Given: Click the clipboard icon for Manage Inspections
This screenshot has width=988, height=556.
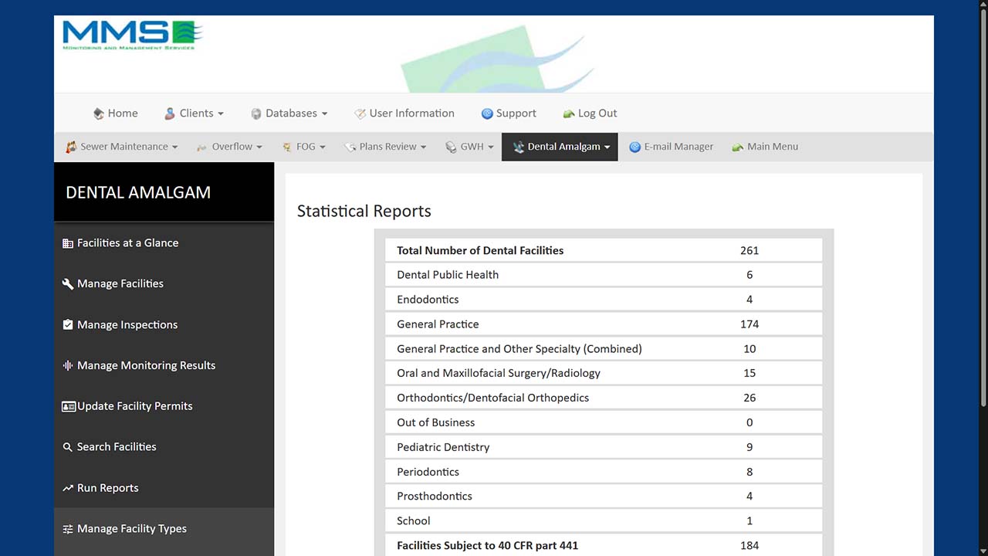Looking at the screenshot, I should click(x=68, y=324).
